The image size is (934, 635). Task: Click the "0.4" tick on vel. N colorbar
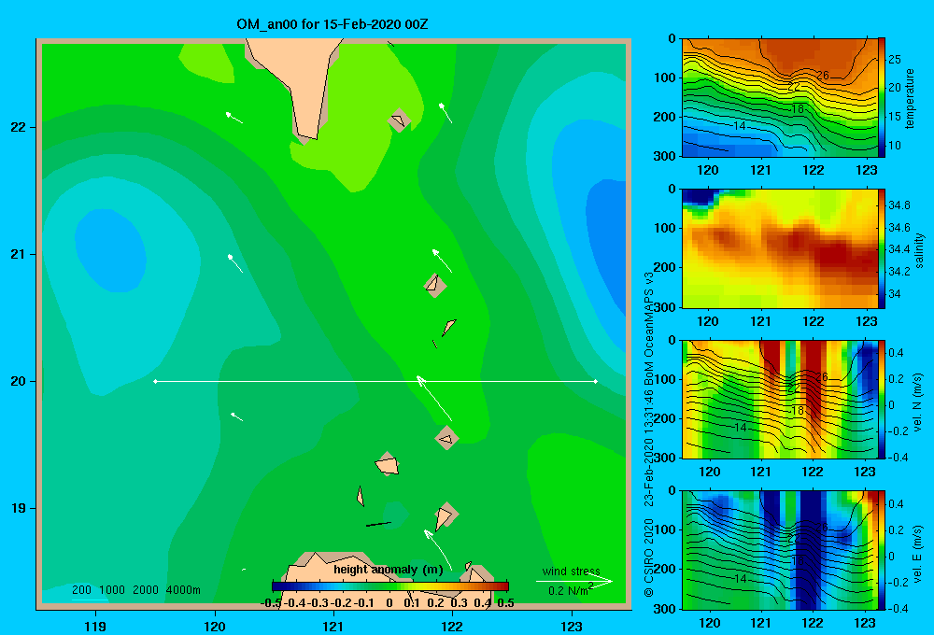pyautogui.click(x=897, y=353)
